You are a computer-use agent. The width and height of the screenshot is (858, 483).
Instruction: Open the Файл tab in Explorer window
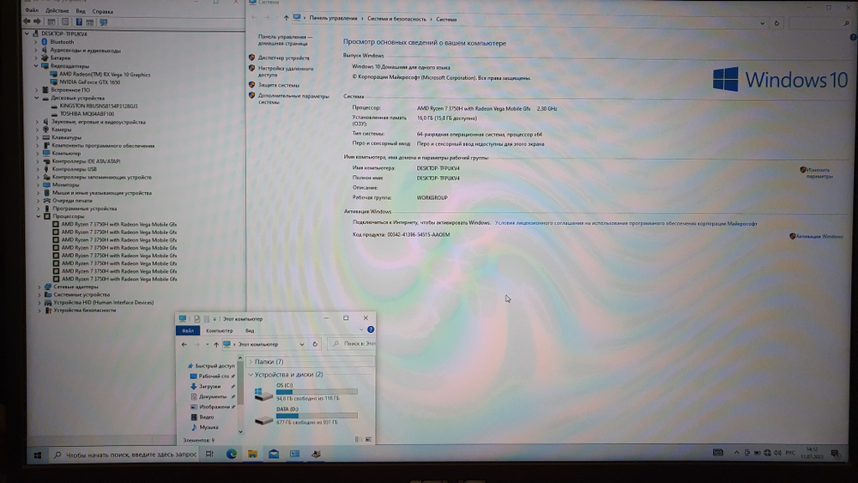click(188, 330)
